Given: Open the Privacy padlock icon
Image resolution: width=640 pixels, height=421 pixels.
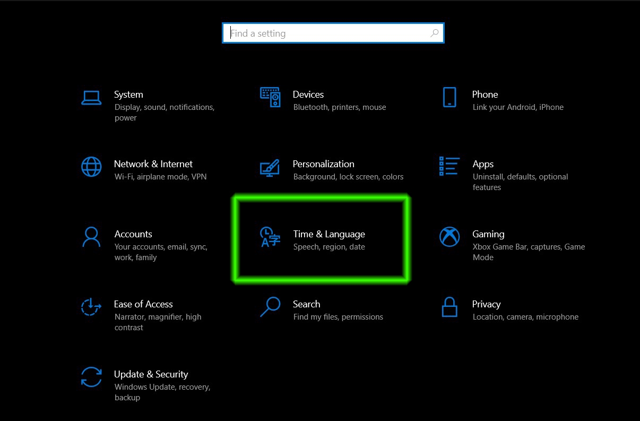Looking at the screenshot, I should [x=449, y=307].
